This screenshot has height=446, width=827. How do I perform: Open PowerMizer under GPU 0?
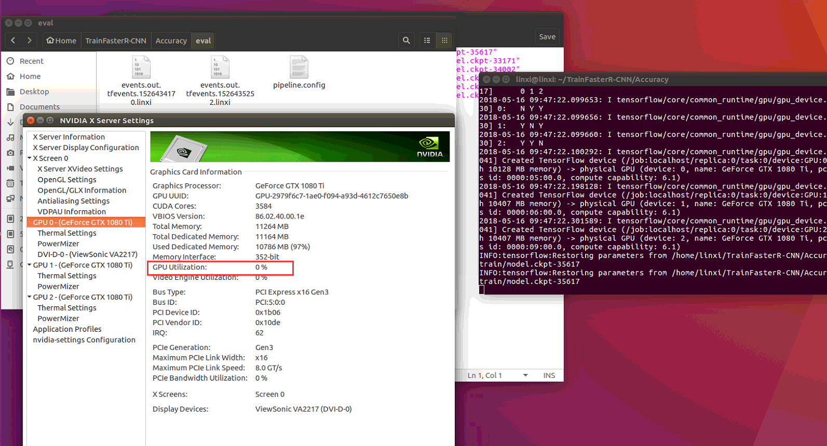click(x=58, y=244)
